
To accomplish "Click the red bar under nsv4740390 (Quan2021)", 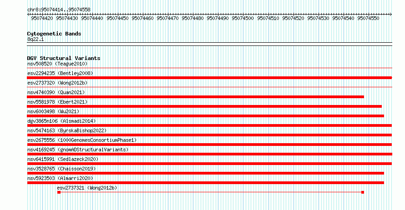I will click(x=196, y=97).
